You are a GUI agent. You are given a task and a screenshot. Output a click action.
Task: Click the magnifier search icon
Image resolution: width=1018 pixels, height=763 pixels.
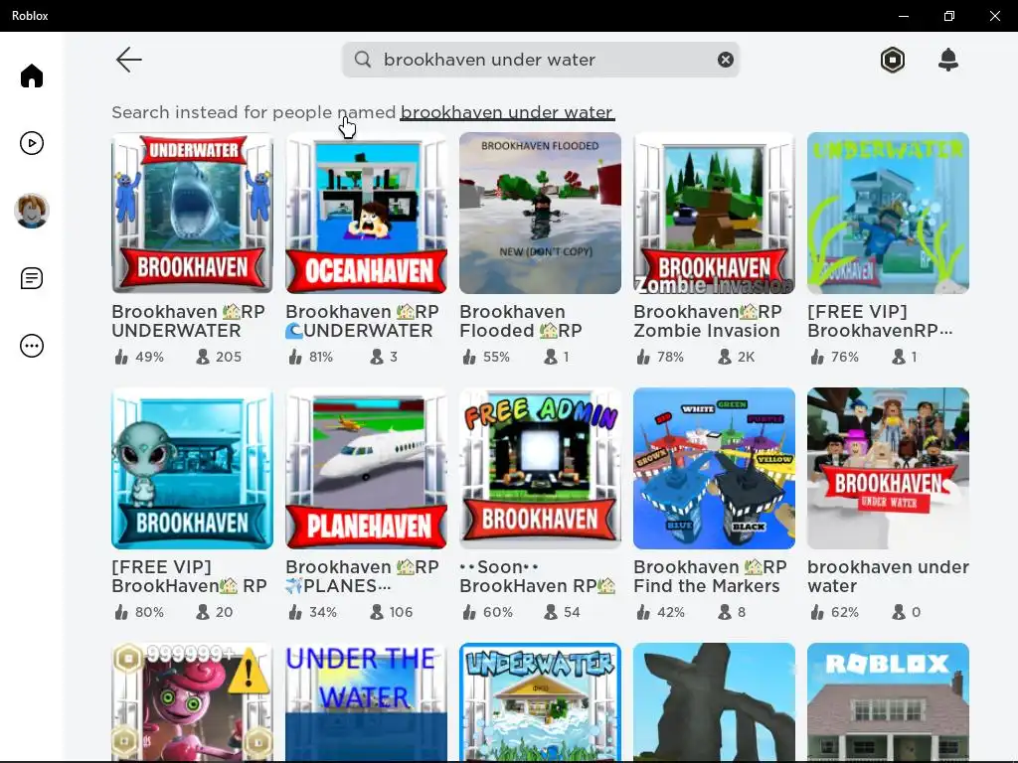(x=363, y=60)
